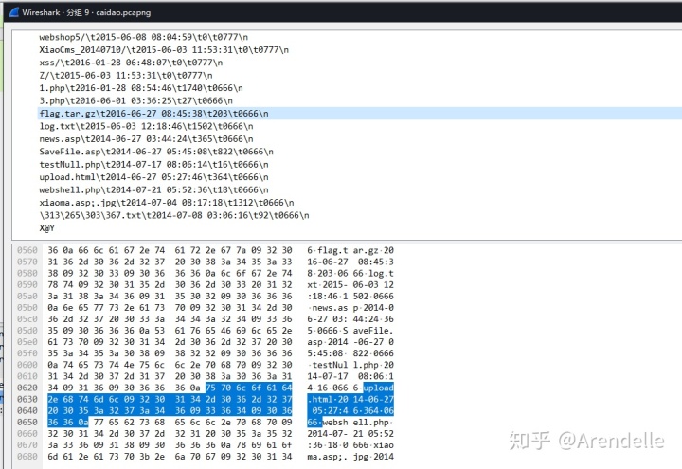Select the Z/ directory line
The height and width of the screenshot is (469, 682).
tap(126, 75)
